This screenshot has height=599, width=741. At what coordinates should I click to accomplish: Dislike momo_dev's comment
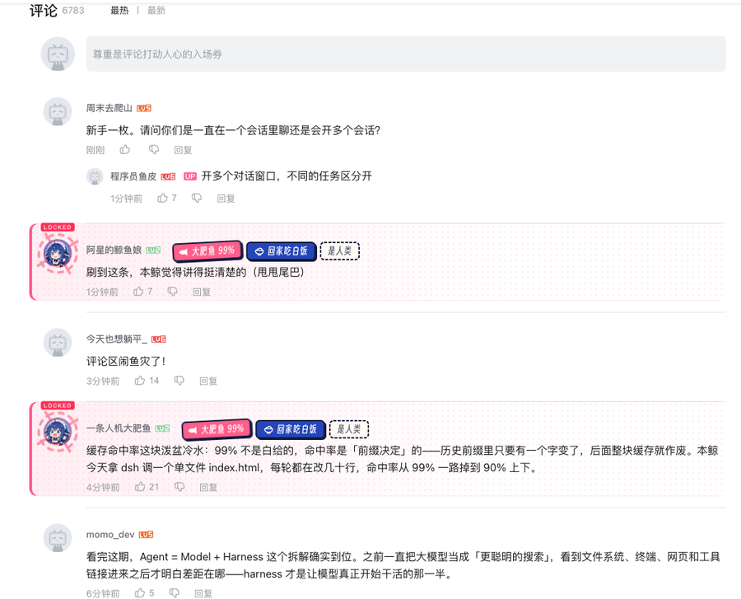pos(175,593)
